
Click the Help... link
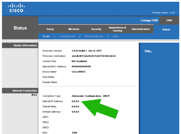pos(148,51)
